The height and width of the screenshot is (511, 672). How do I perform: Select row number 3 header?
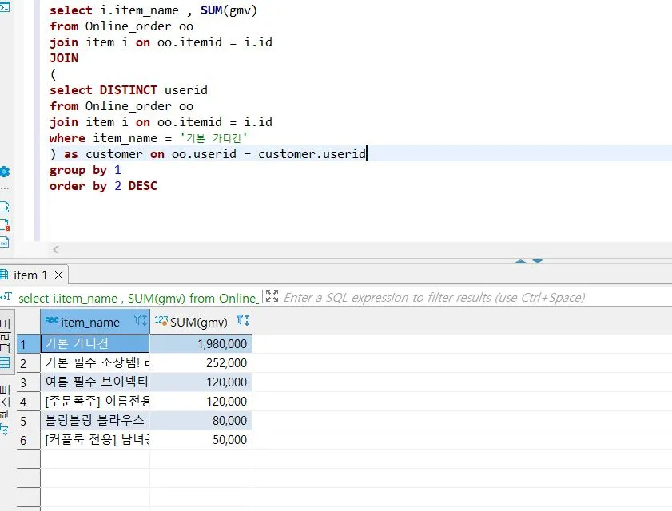tap(28, 382)
